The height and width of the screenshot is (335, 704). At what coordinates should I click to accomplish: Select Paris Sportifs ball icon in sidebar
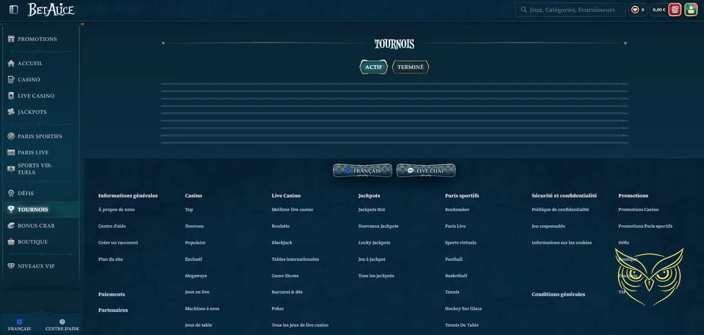(x=11, y=136)
